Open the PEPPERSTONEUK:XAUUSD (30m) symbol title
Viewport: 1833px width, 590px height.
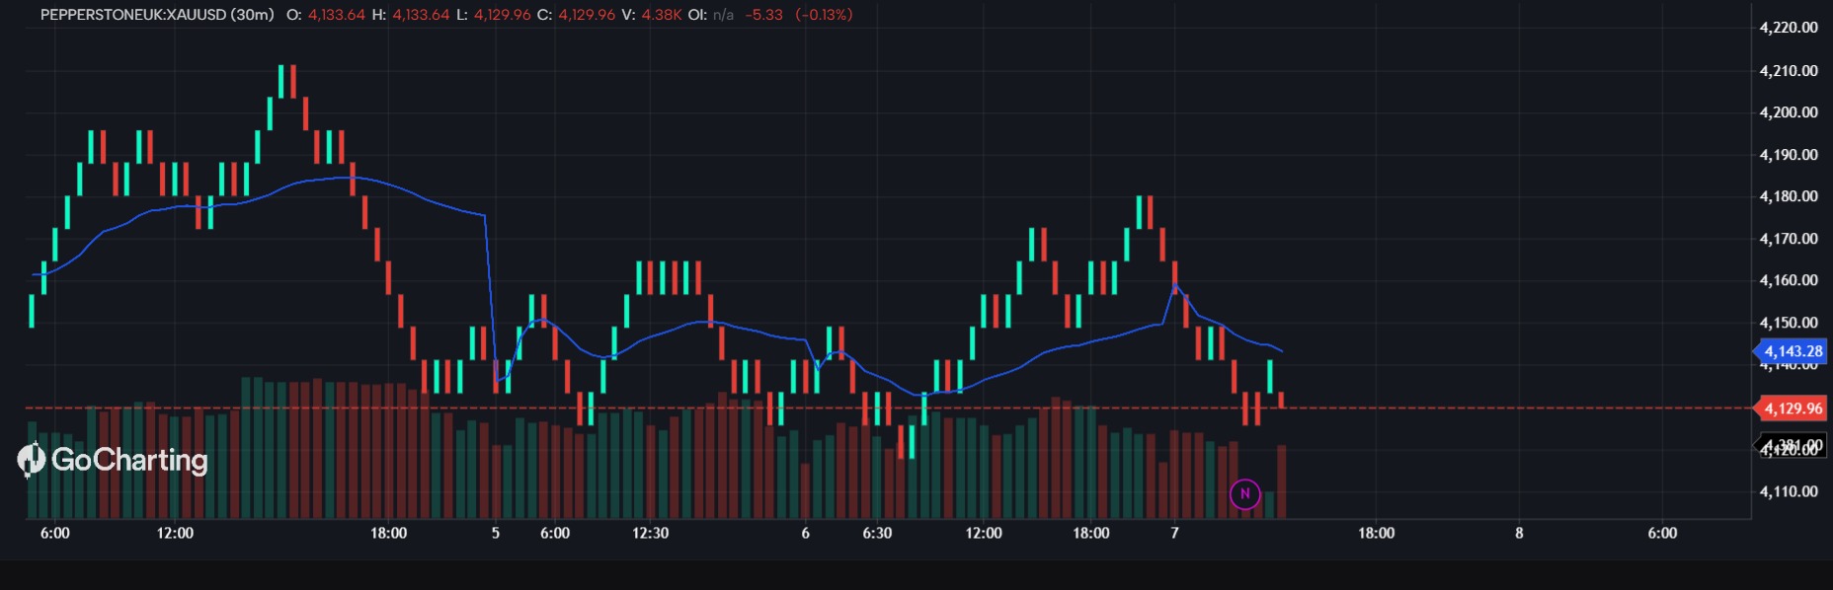pyautogui.click(x=157, y=15)
